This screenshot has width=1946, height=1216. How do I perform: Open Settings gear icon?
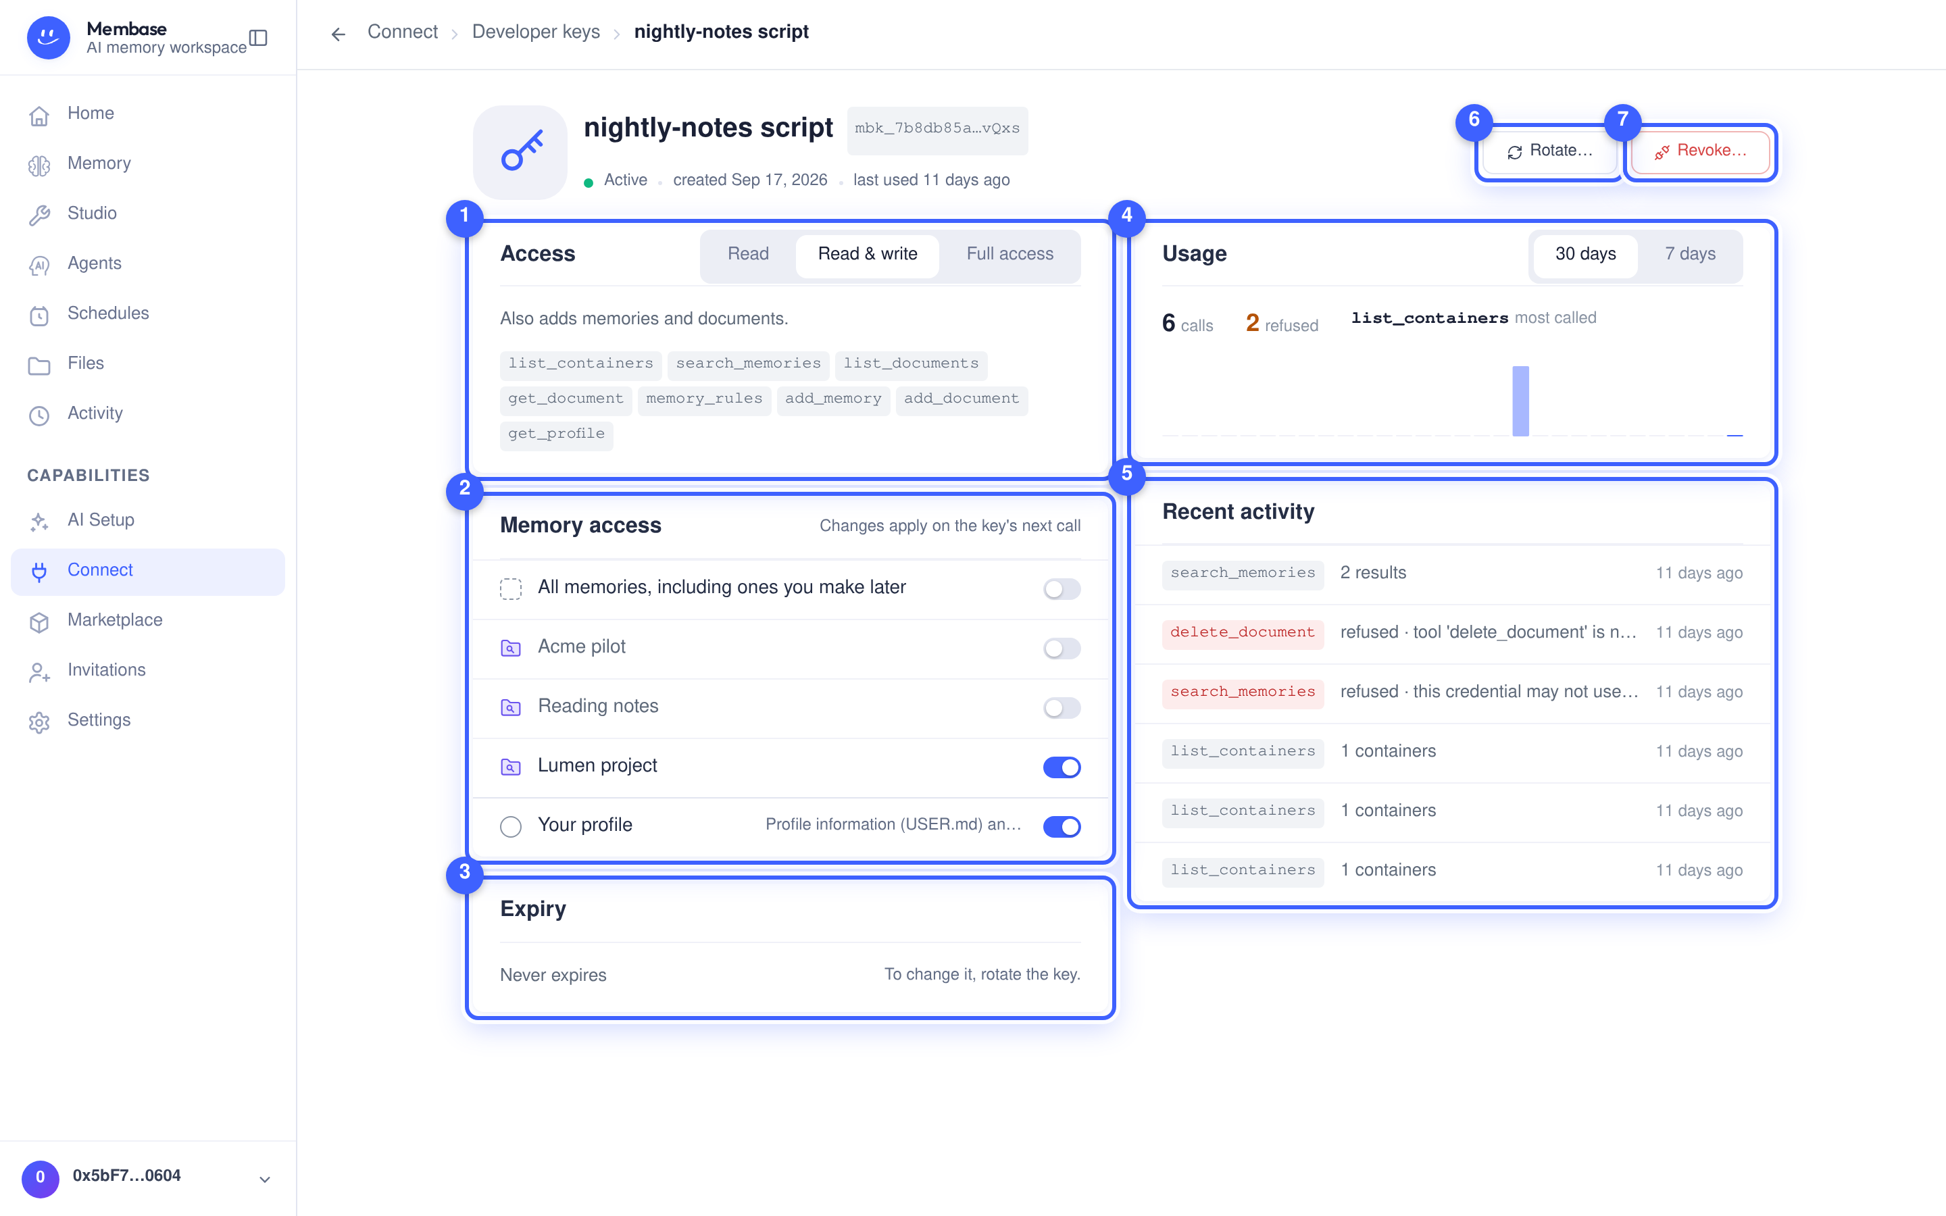click(39, 721)
